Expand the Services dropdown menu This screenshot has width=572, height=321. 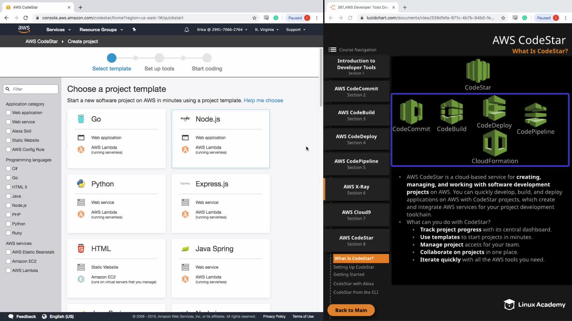[58, 29]
